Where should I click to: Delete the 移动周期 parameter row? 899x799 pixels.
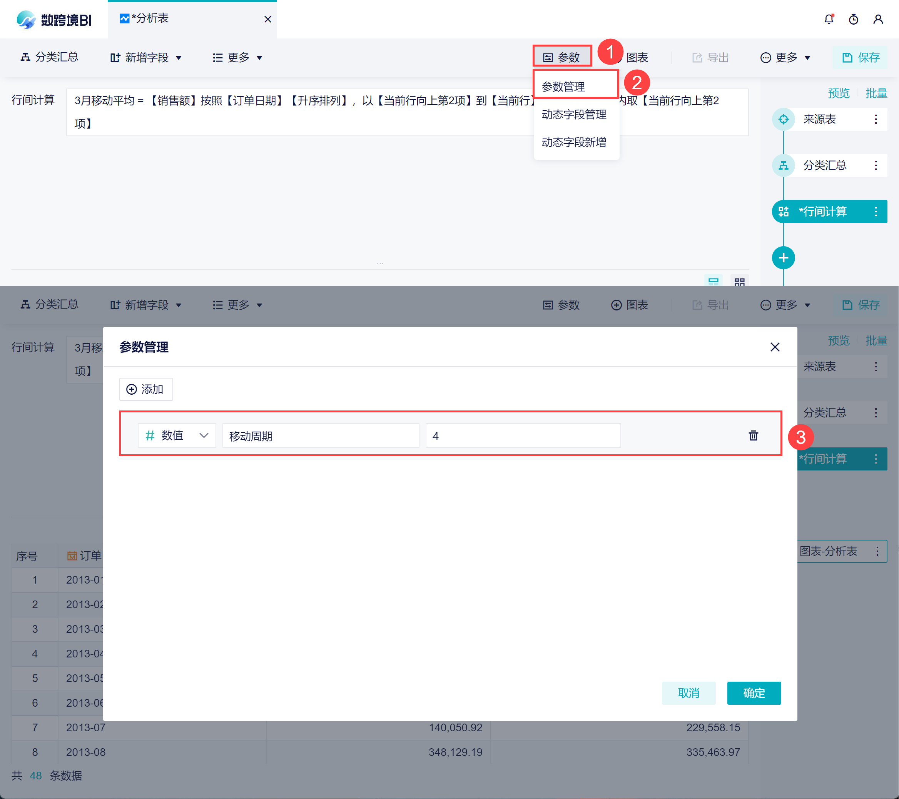point(753,435)
